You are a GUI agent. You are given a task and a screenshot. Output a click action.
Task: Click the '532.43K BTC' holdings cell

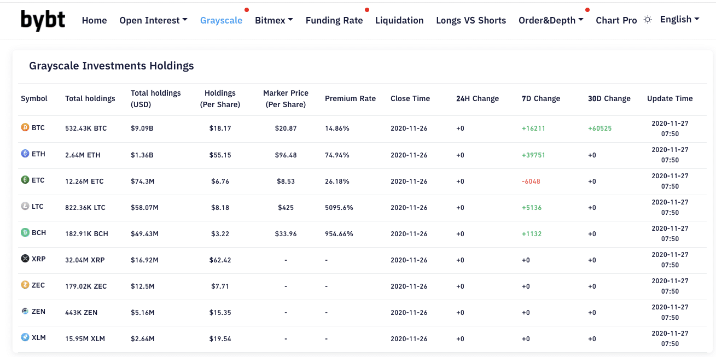tap(86, 128)
